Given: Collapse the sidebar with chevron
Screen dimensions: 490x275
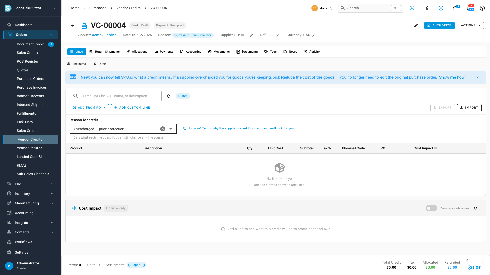Looking at the screenshot, I should (x=55, y=8).
